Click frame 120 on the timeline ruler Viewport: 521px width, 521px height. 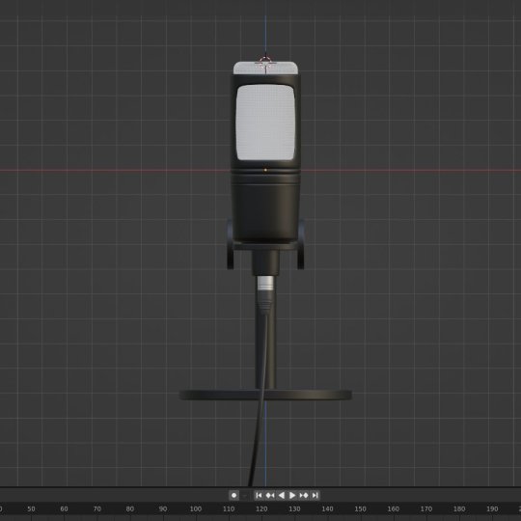click(x=261, y=509)
